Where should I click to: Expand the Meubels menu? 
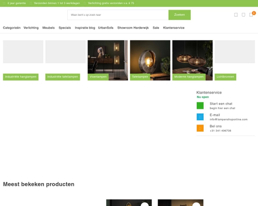(49, 28)
